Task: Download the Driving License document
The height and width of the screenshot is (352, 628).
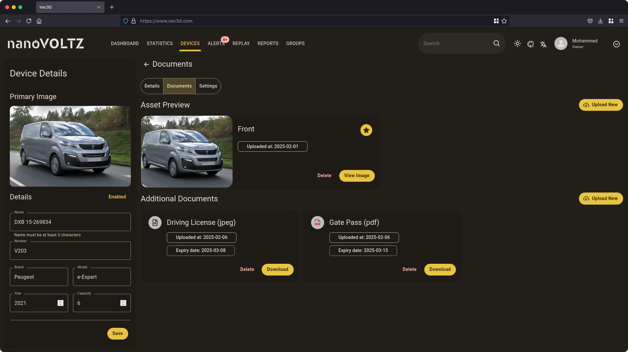Action: pos(277,269)
